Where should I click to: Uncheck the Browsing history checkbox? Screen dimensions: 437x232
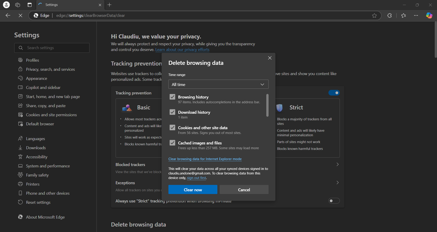[x=172, y=97]
